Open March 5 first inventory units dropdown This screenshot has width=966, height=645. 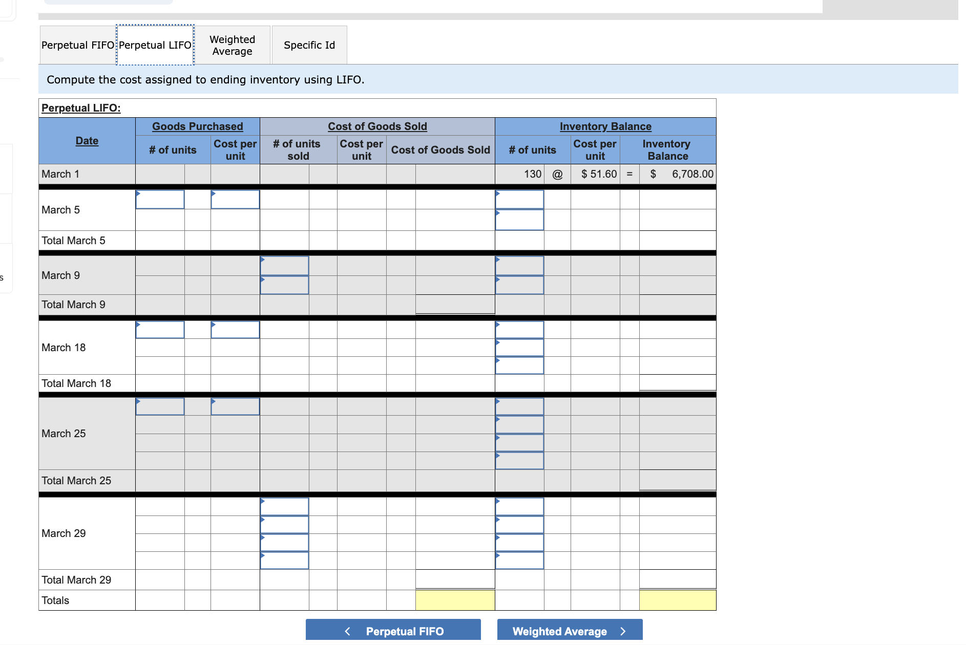pyautogui.click(x=519, y=200)
